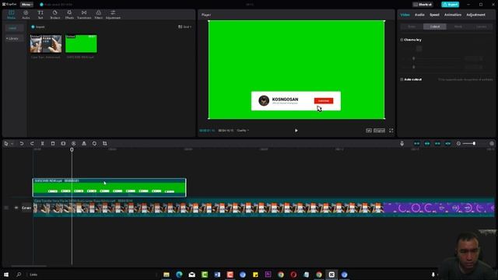
Task: Click the microphone record voiceover icon
Action: [402, 143]
